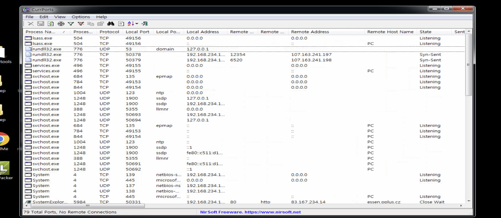Click host name essen.pplus.cz
Image resolution: width=501 pixels, height=218 pixels.
click(x=384, y=202)
